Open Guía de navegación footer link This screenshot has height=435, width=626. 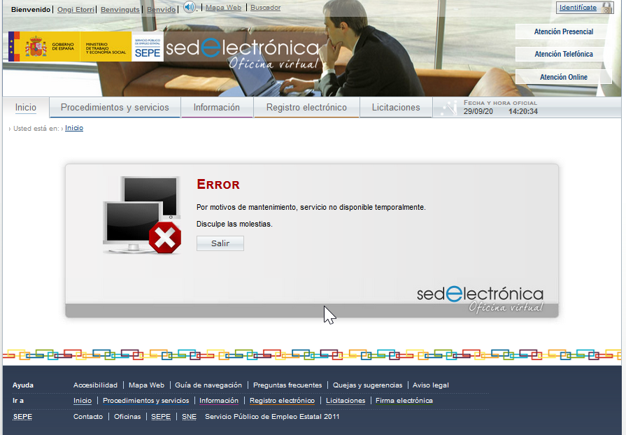208,385
